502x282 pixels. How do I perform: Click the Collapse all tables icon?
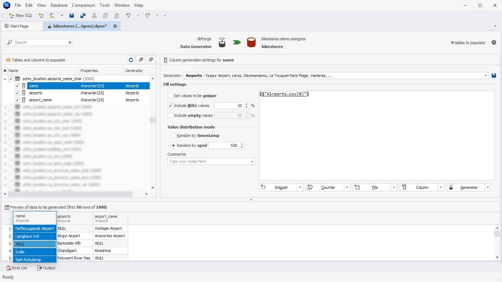point(151,60)
